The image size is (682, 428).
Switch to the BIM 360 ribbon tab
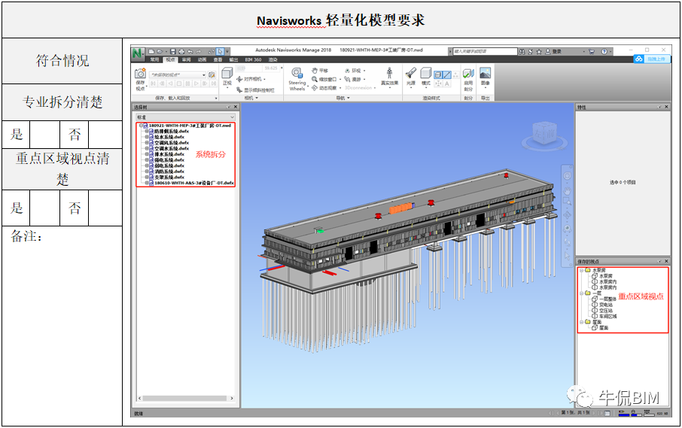tap(253, 59)
